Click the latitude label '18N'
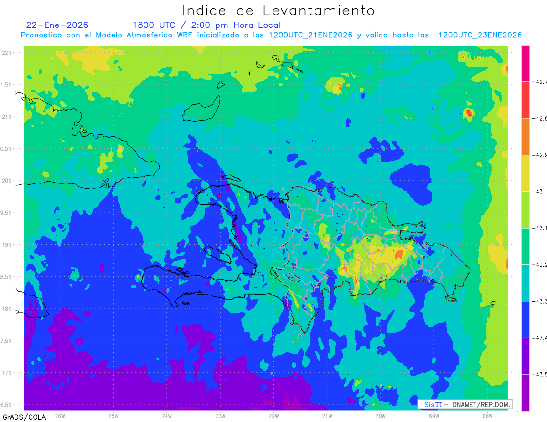Screen dimensions: 547x422 pyautogui.click(x=7, y=309)
